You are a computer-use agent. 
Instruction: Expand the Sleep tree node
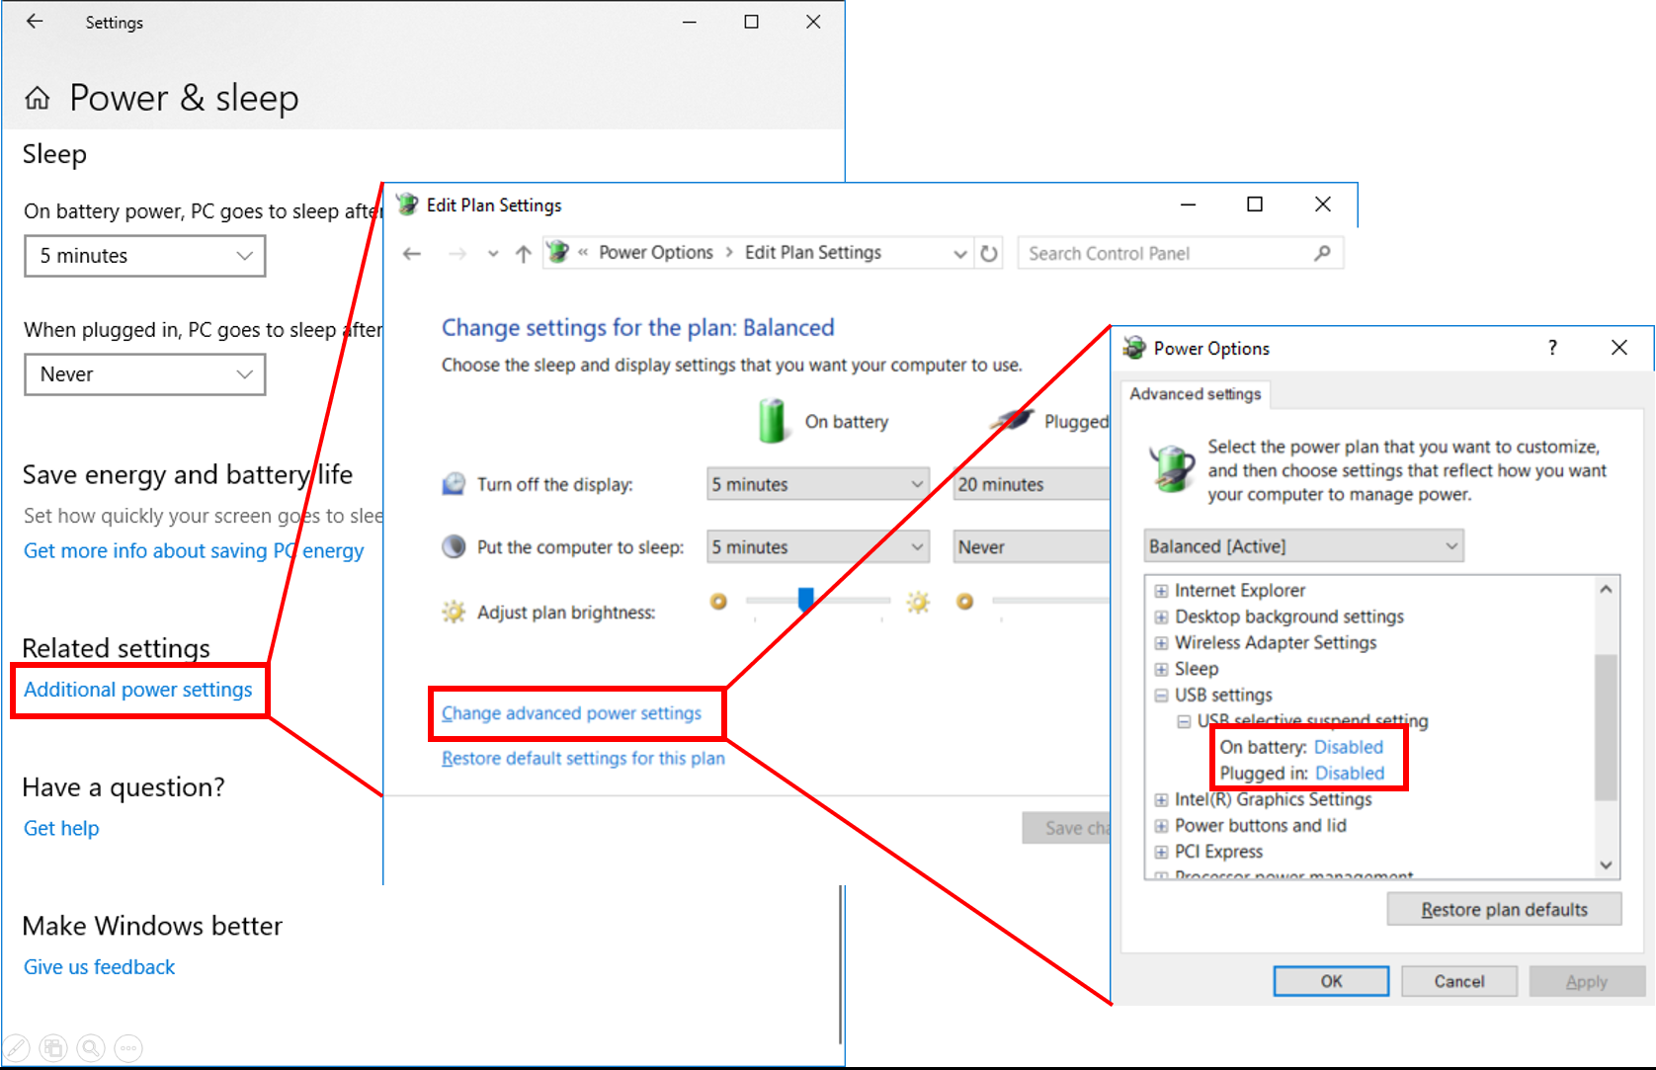click(1161, 670)
